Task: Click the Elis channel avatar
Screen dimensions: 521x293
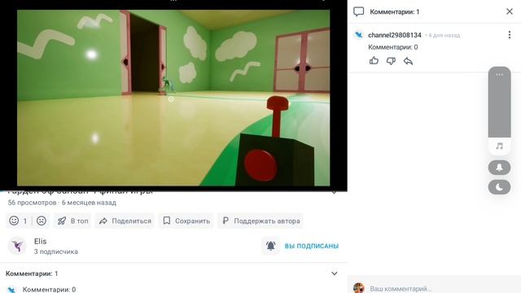Action: pos(17,246)
